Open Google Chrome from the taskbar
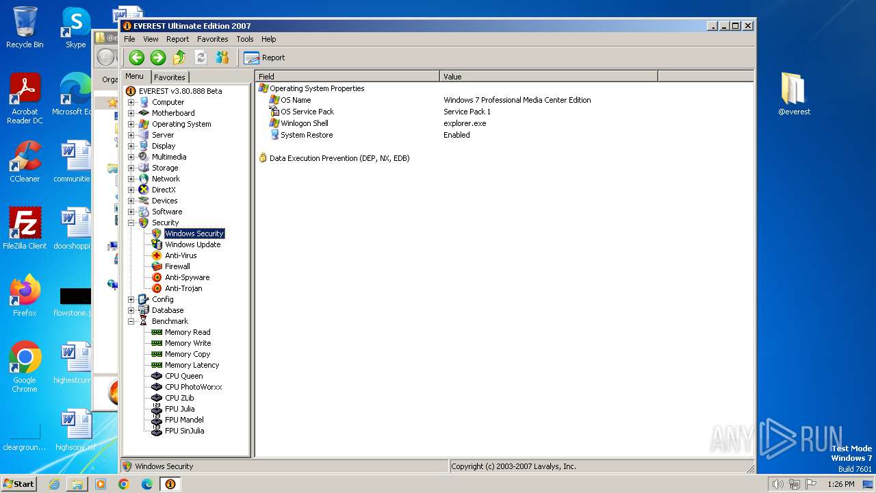Screen dimensions: 876x493 click(124, 484)
